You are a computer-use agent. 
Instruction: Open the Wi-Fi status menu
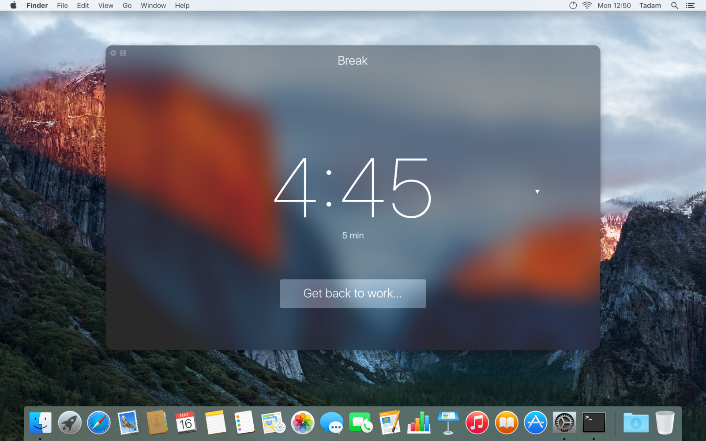point(587,5)
